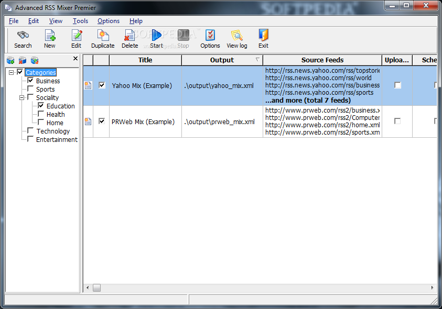The image size is (442, 309).
Task: Uncheck the Business category checkbox
Action: click(x=30, y=81)
